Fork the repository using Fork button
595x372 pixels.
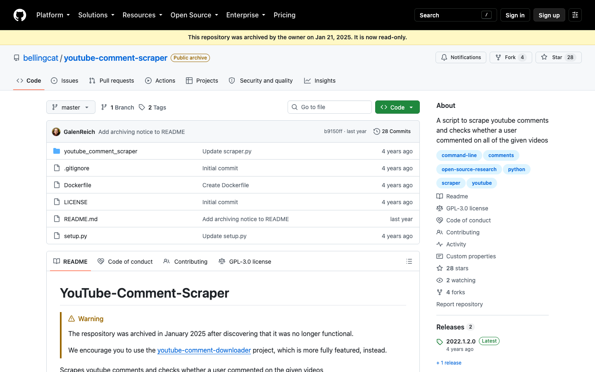[x=511, y=57]
